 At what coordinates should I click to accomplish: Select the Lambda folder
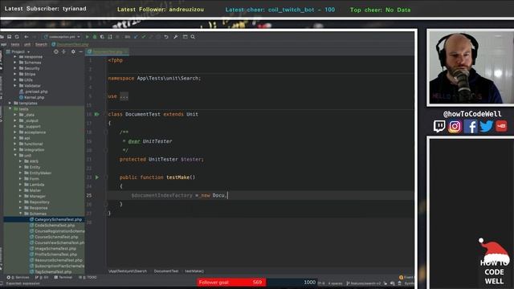coord(34,185)
